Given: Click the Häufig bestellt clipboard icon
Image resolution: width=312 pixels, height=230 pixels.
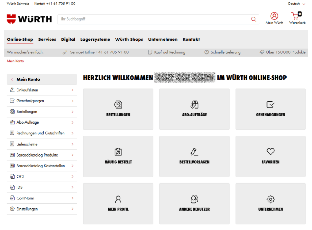Looking at the screenshot, I should (118, 152).
